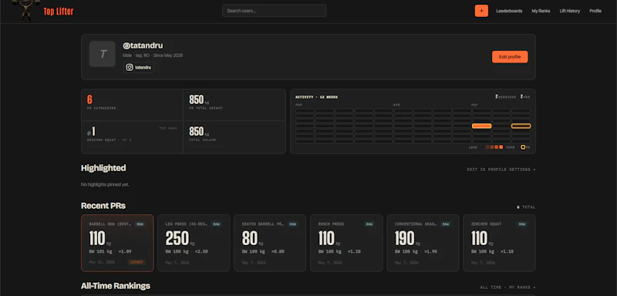Click the All-Time Rankings heading

point(116,286)
